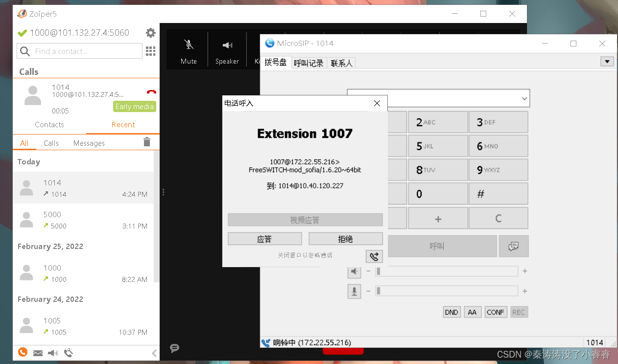Toggle conference mode with CONF button

point(496,312)
